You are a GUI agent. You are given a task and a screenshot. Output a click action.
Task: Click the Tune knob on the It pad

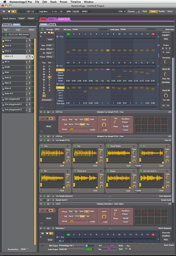[x=167, y=153]
